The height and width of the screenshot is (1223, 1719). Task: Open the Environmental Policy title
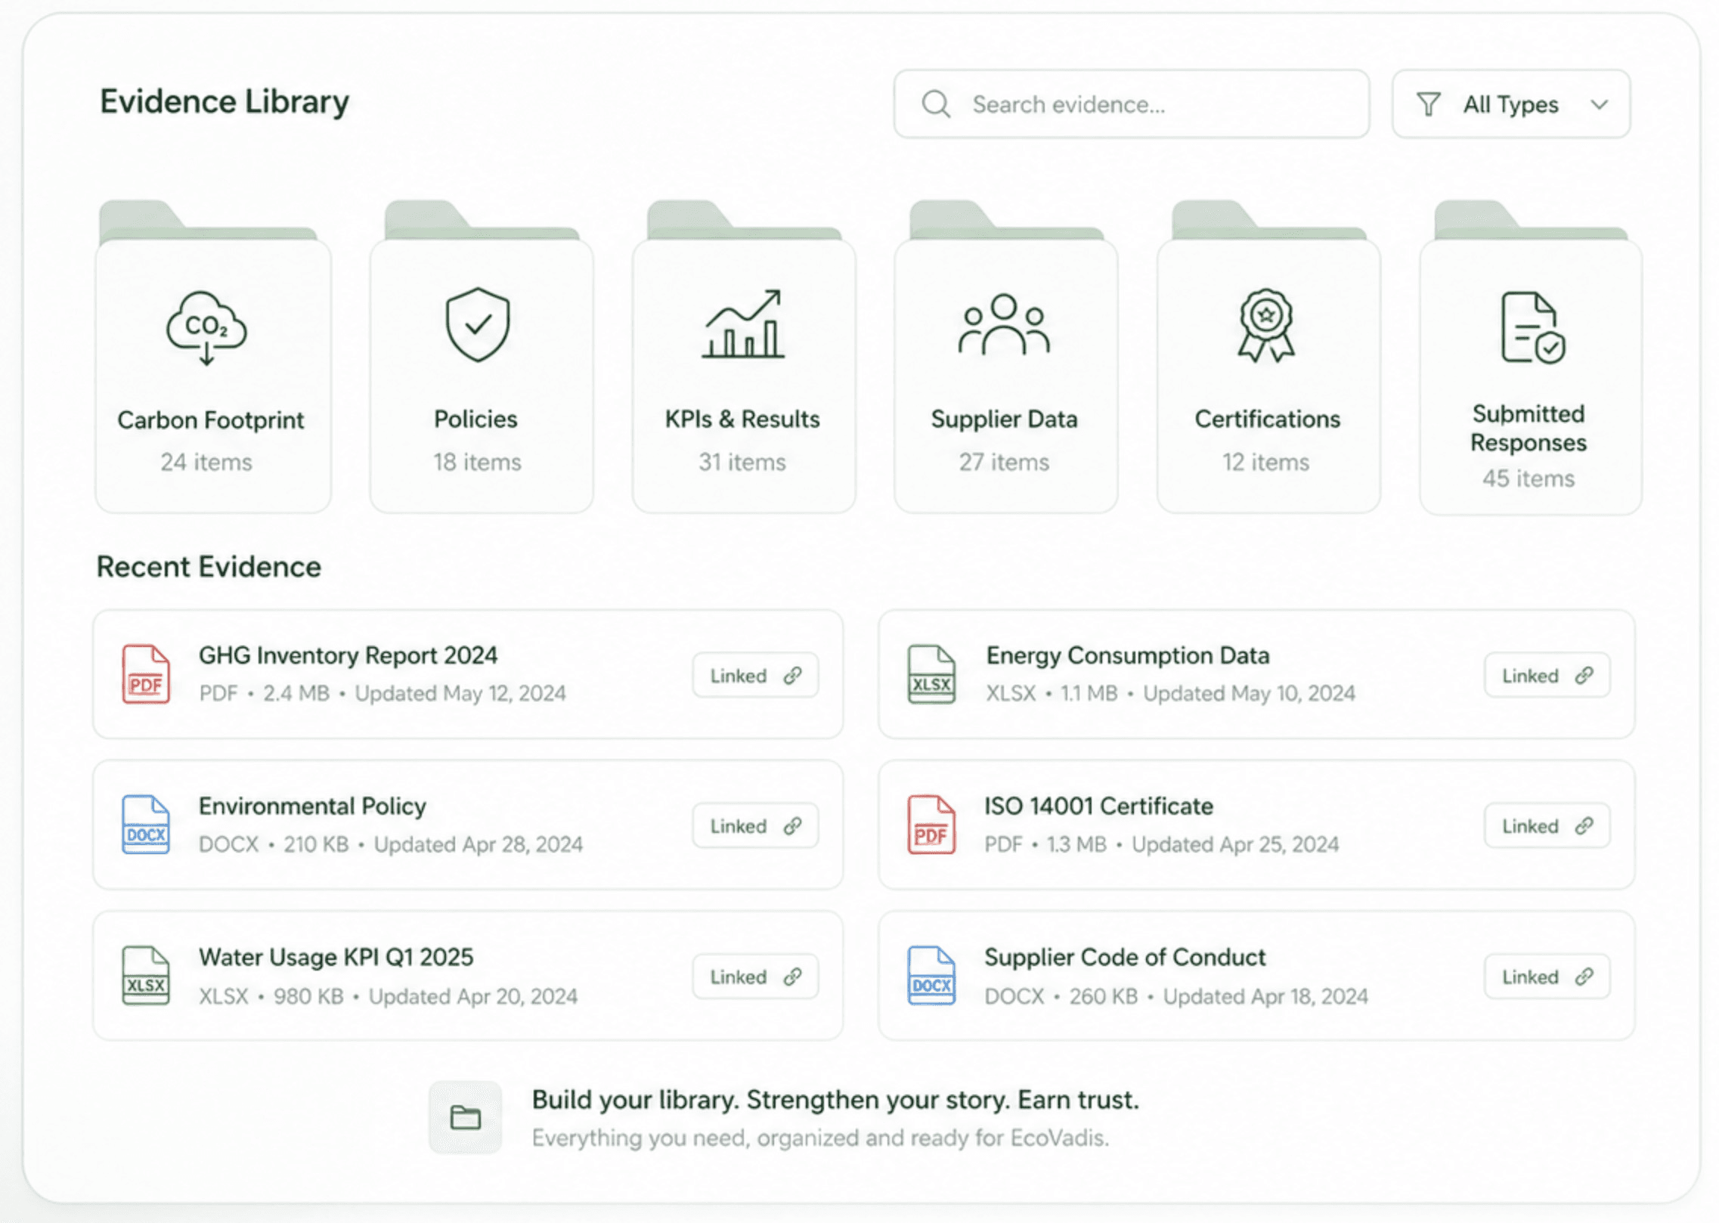(x=312, y=807)
